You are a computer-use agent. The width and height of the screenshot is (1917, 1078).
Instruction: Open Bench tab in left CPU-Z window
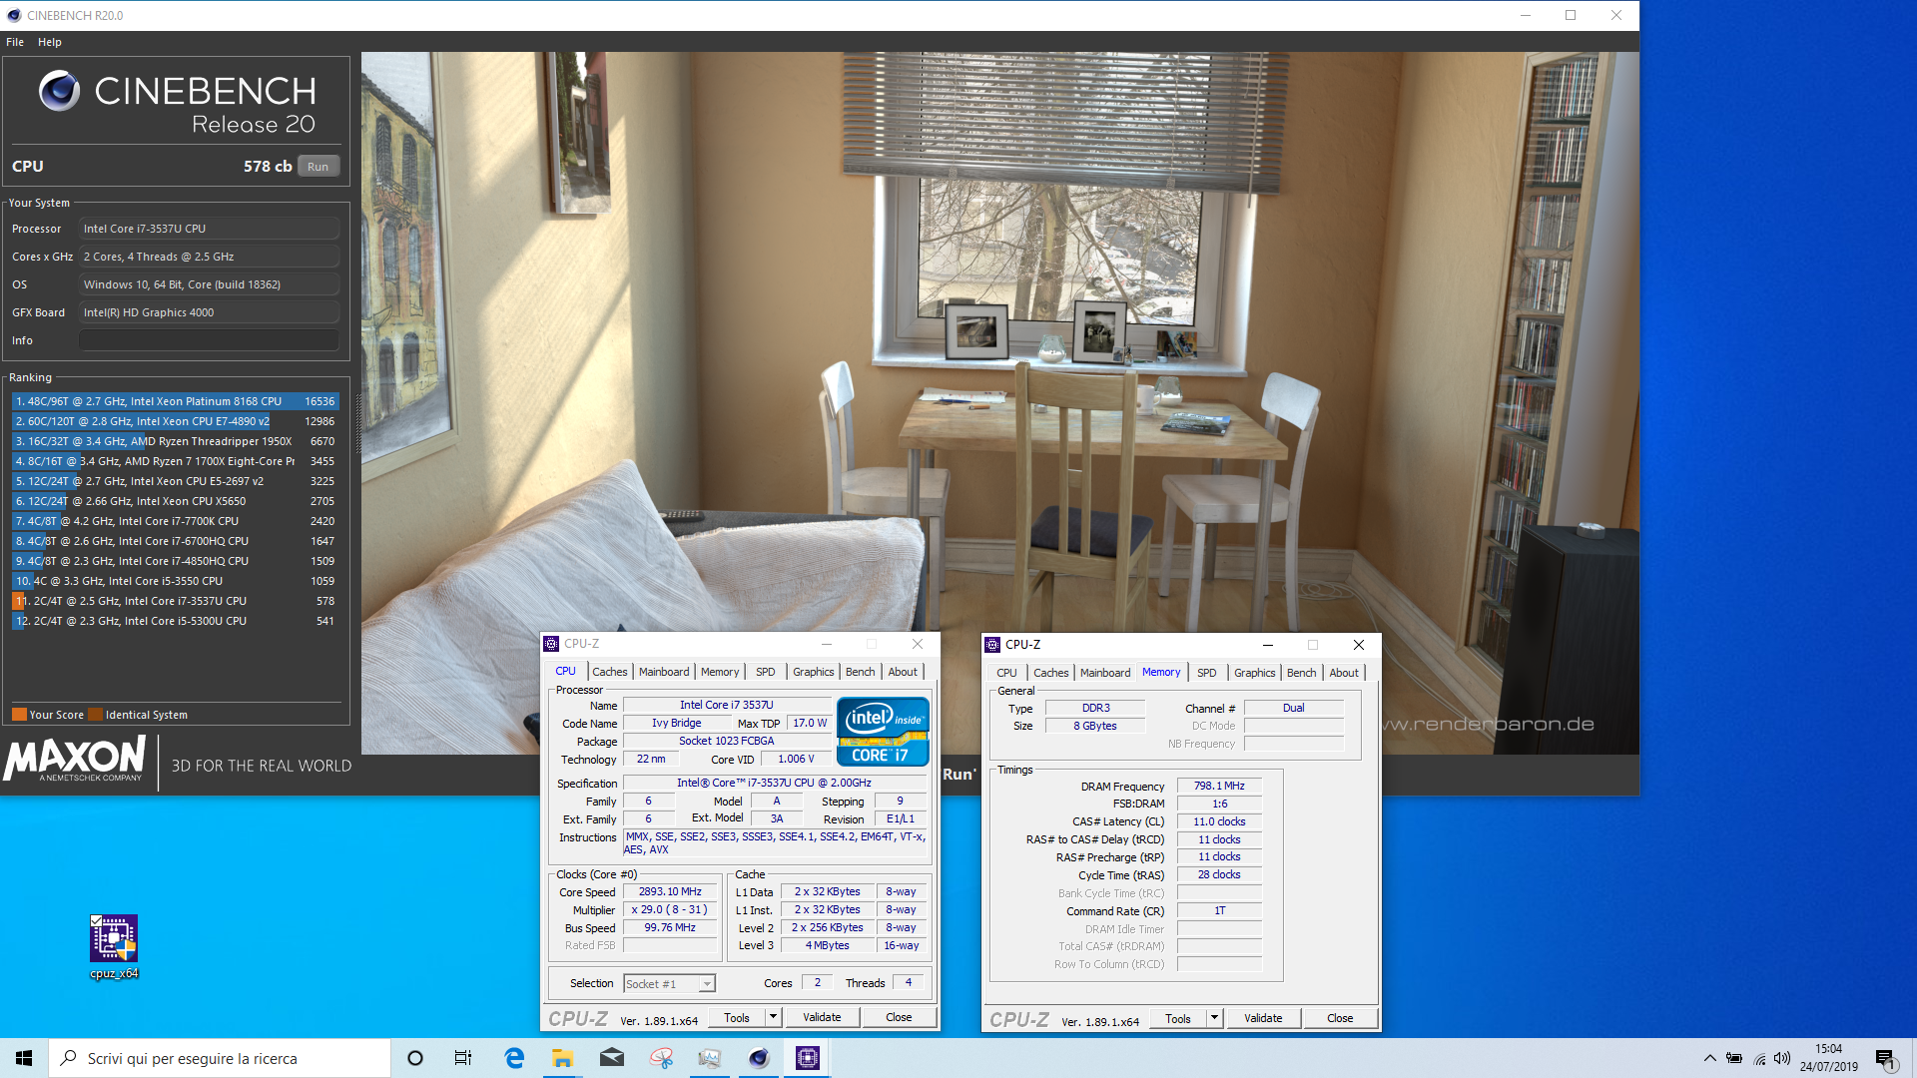861,672
